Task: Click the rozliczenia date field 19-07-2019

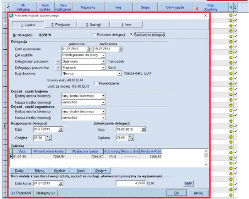Action: 106,49
